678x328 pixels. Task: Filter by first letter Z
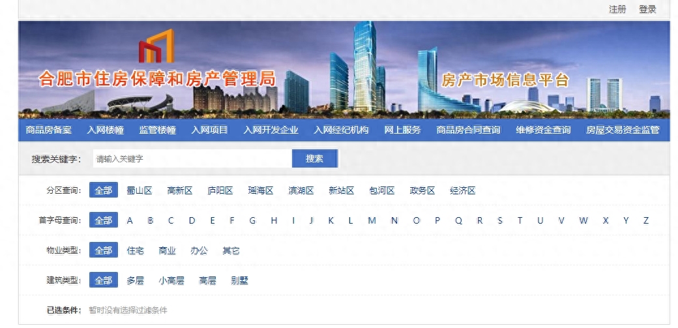coord(646,220)
